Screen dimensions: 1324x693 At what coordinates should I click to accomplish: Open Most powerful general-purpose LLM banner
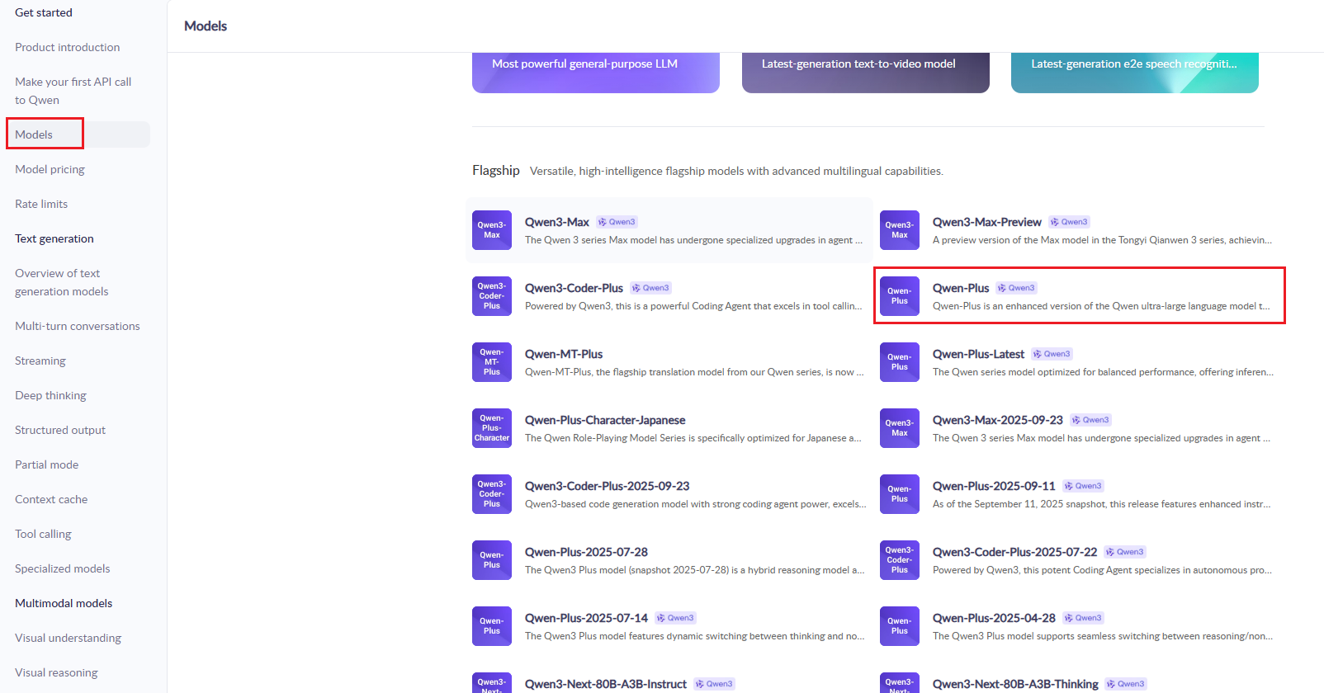596,73
